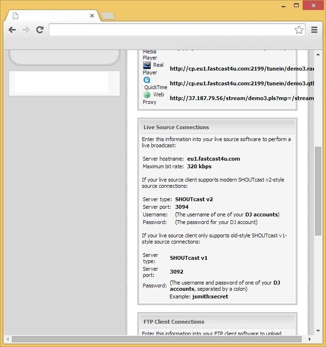The height and width of the screenshot is (347, 326).
Task: Click the Real Player icon
Action: click(x=147, y=65)
